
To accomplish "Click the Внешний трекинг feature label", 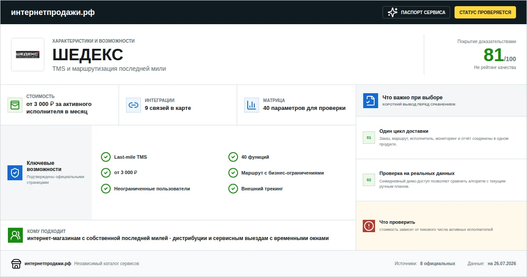I will coord(262,189).
